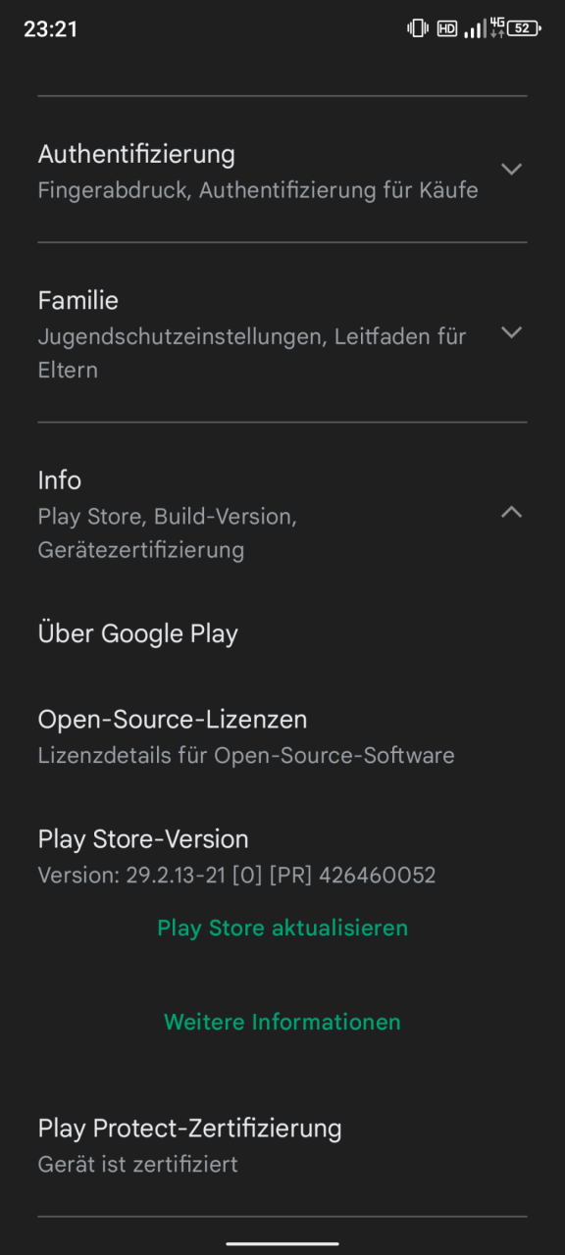Screen dimensions: 565x1255
Task: Tap the clock showing 23:21
Action: pyautogui.click(x=50, y=28)
